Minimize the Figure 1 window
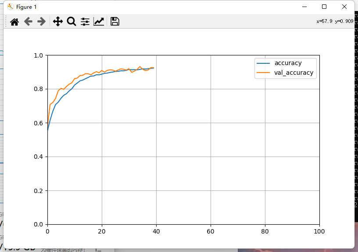 coord(304,7)
